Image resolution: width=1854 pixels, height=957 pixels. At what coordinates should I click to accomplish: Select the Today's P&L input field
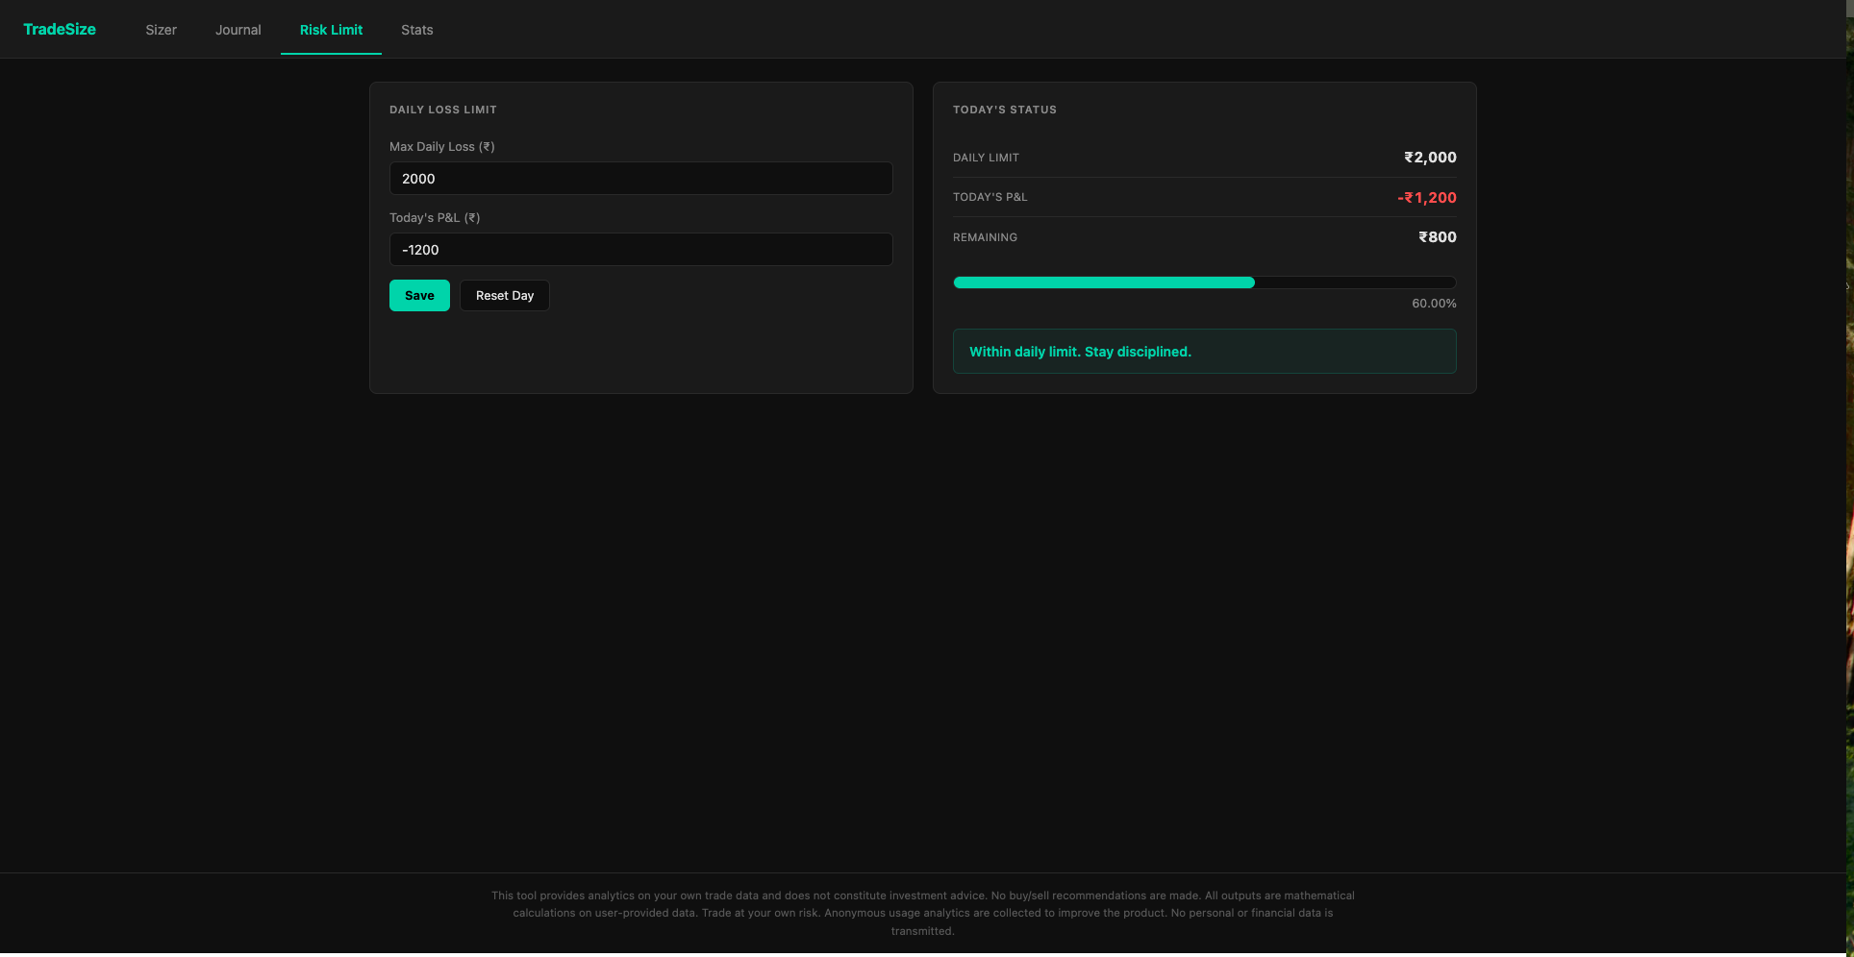click(x=640, y=249)
